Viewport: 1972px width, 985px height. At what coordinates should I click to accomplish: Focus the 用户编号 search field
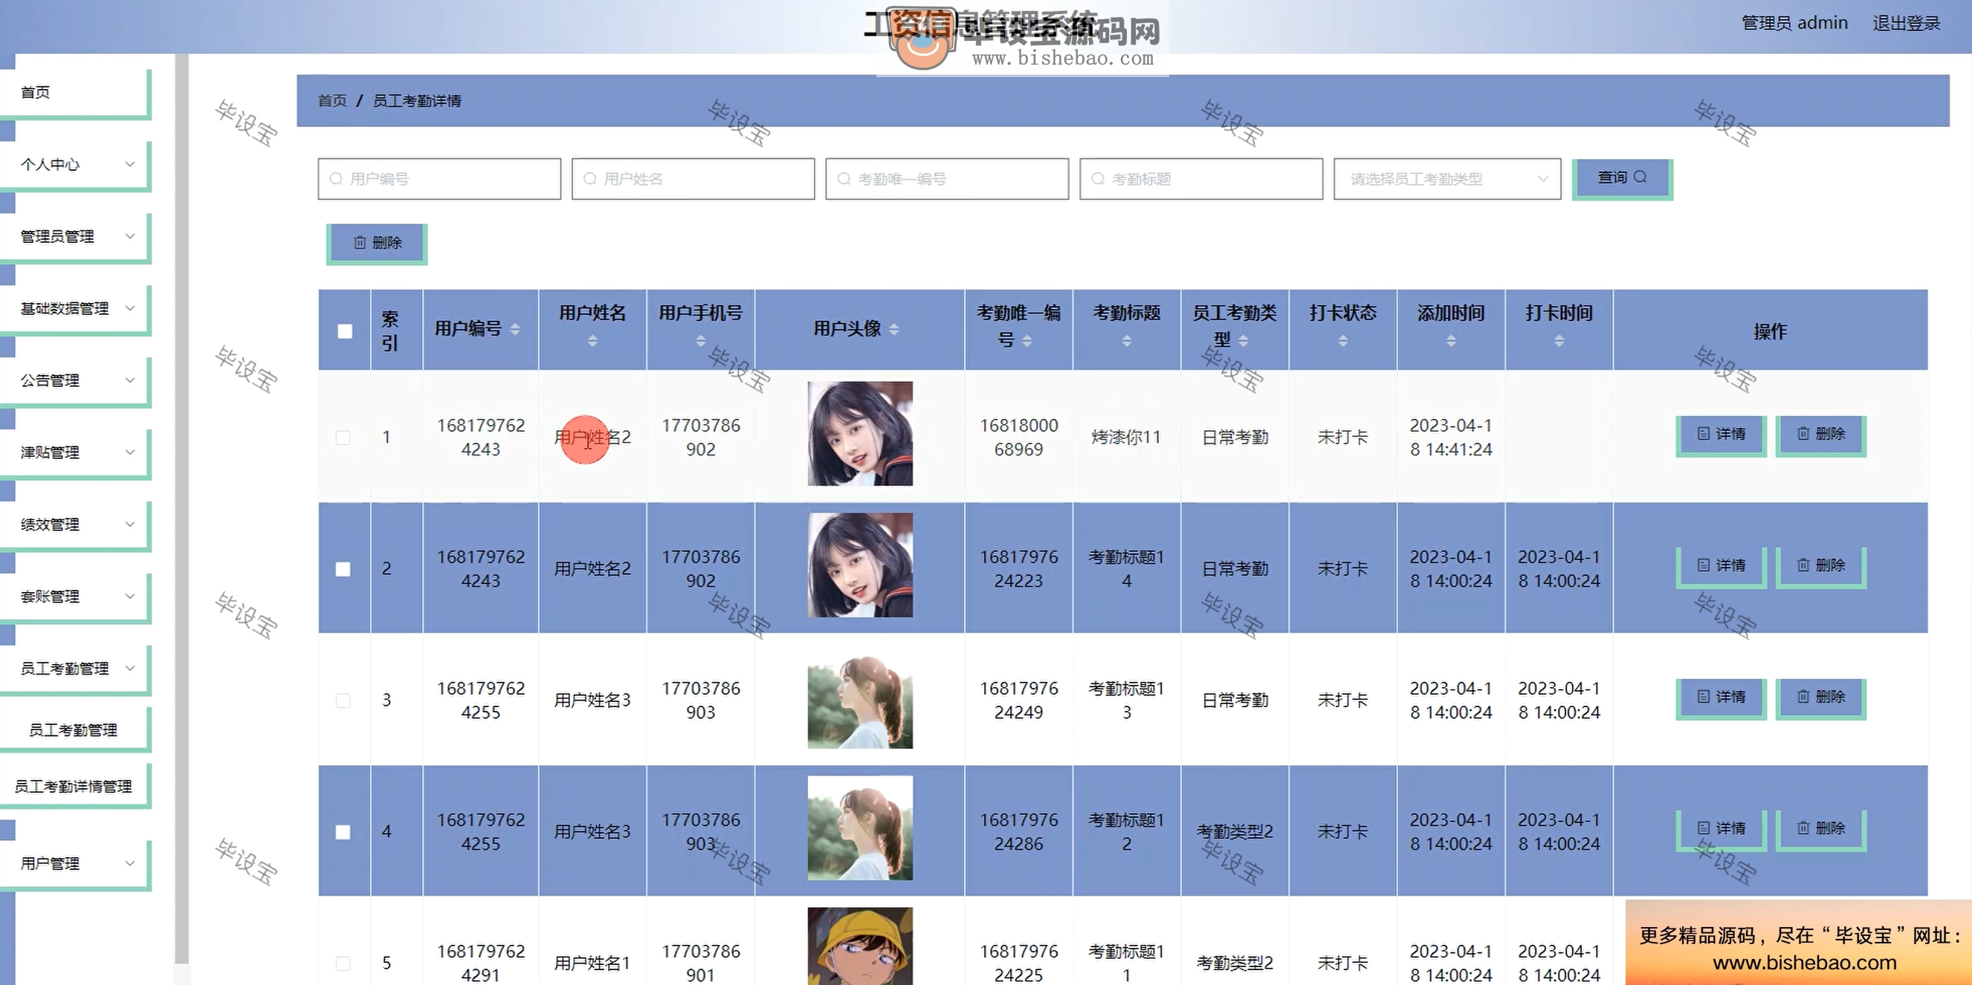439,179
